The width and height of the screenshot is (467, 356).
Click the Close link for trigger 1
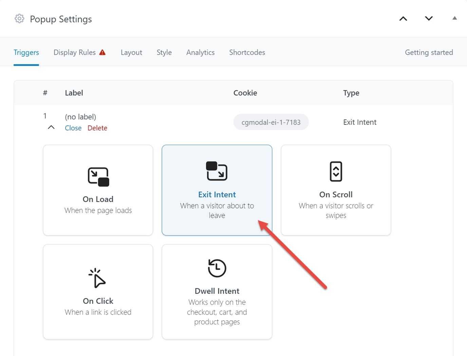click(x=73, y=128)
